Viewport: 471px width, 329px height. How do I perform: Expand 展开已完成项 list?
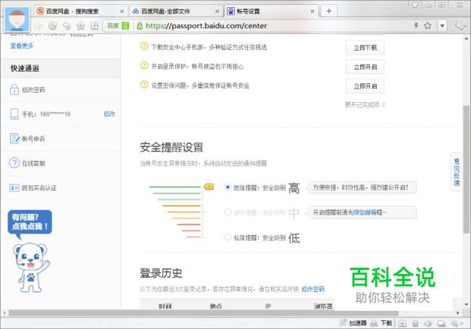point(365,104)
